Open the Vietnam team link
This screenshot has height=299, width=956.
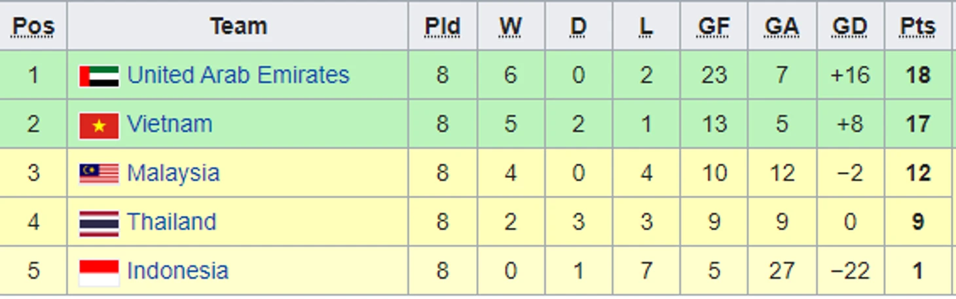[x=170, y=124]
